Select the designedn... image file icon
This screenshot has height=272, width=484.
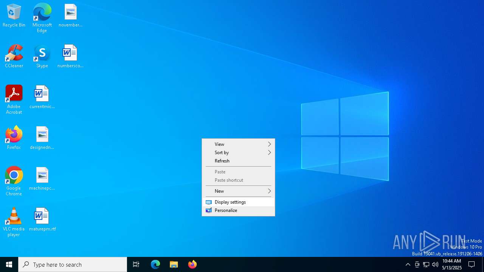[42, 138]
